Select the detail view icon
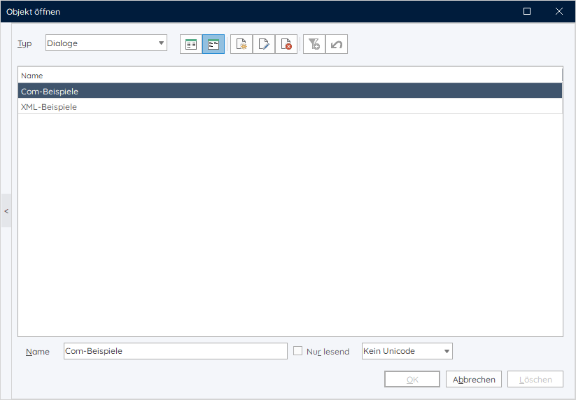This screenshot has width=576, height=400. coord(213,44)
